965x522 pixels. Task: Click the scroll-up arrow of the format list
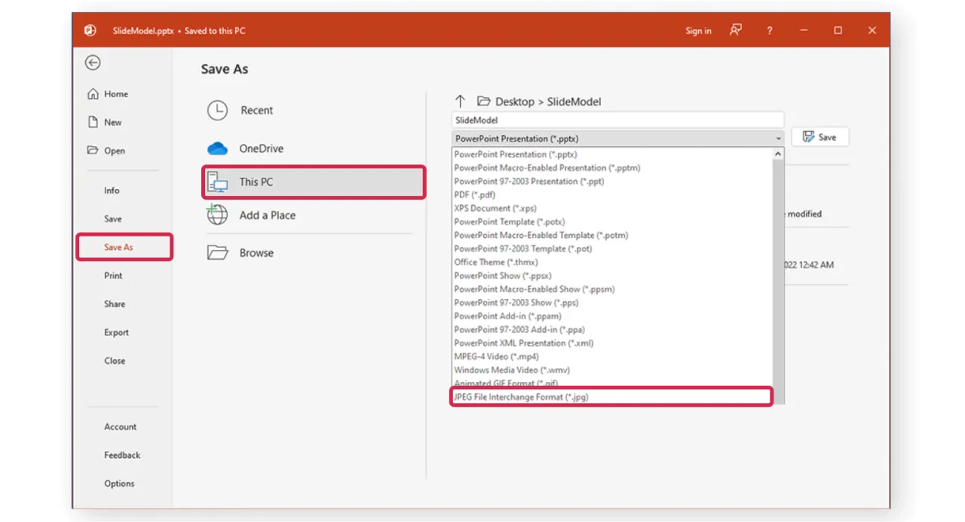pyautogui.click(x=779, y=154)
